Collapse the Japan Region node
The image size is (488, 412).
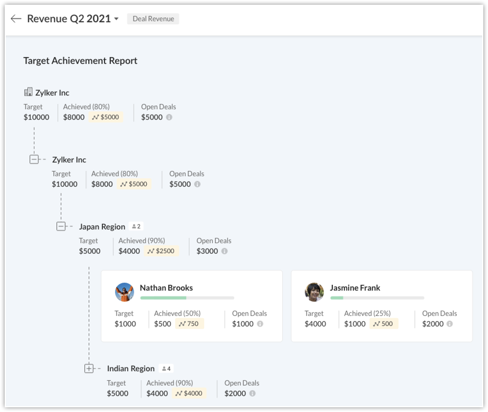(x=61, y=226)
